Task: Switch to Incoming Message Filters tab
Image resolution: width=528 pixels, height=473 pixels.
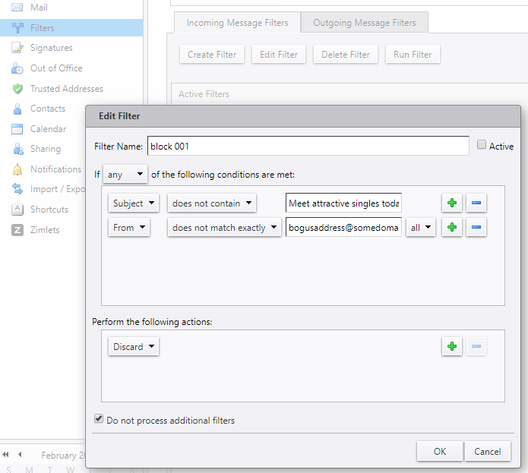Action: pyautogui.click(x=237, y=23)
